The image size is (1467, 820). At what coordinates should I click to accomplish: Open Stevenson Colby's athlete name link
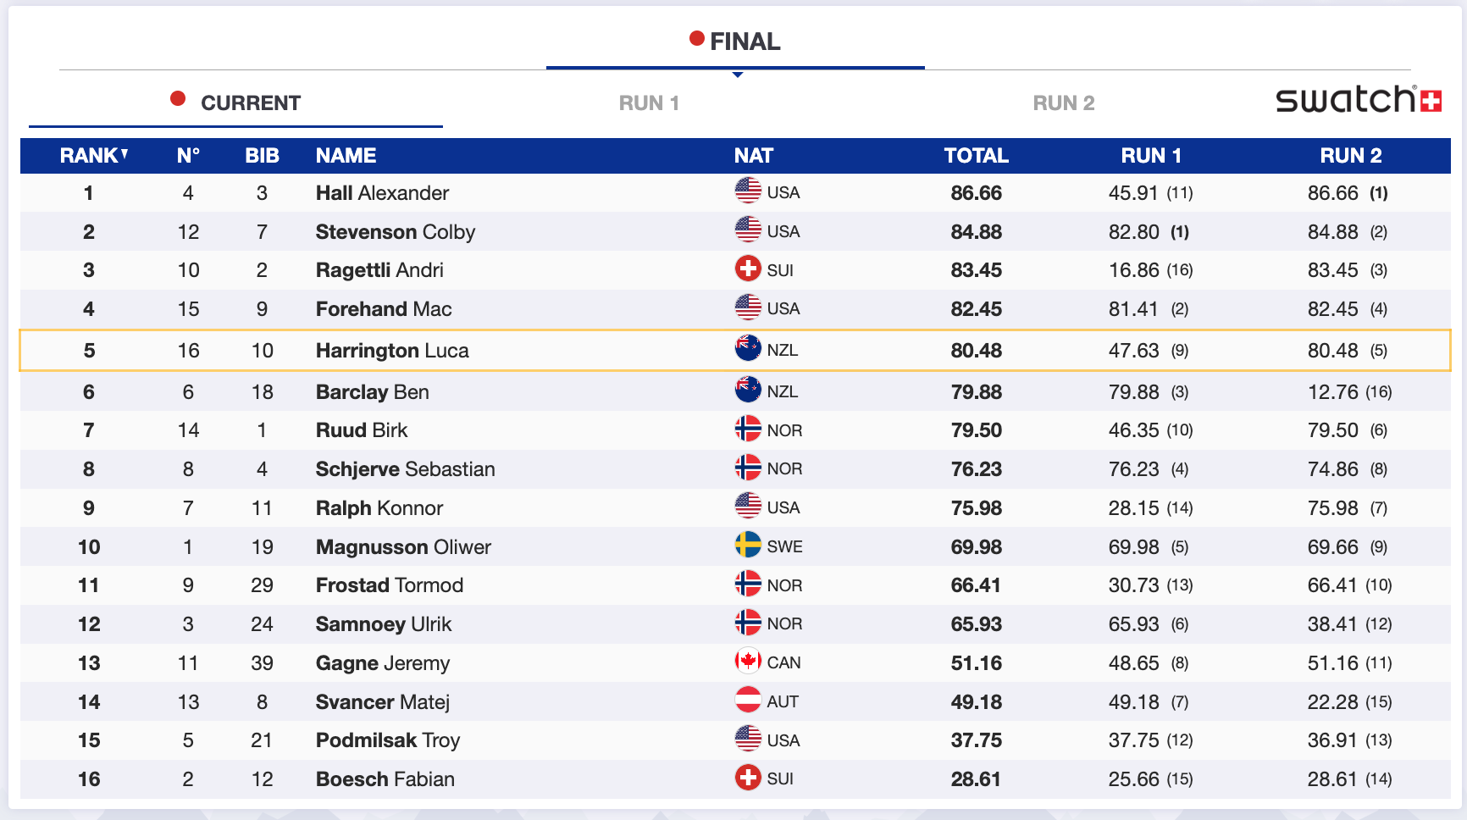(x=395, y=232)
